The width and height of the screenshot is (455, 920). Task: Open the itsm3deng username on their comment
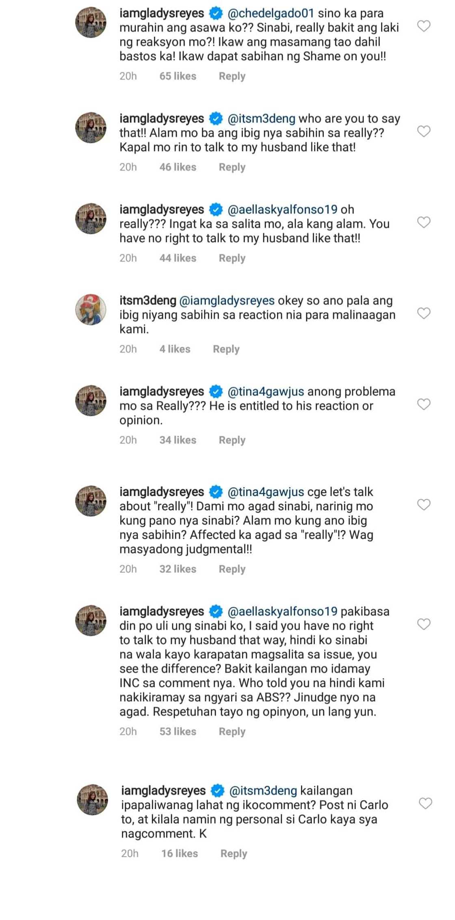pos(147,301)
